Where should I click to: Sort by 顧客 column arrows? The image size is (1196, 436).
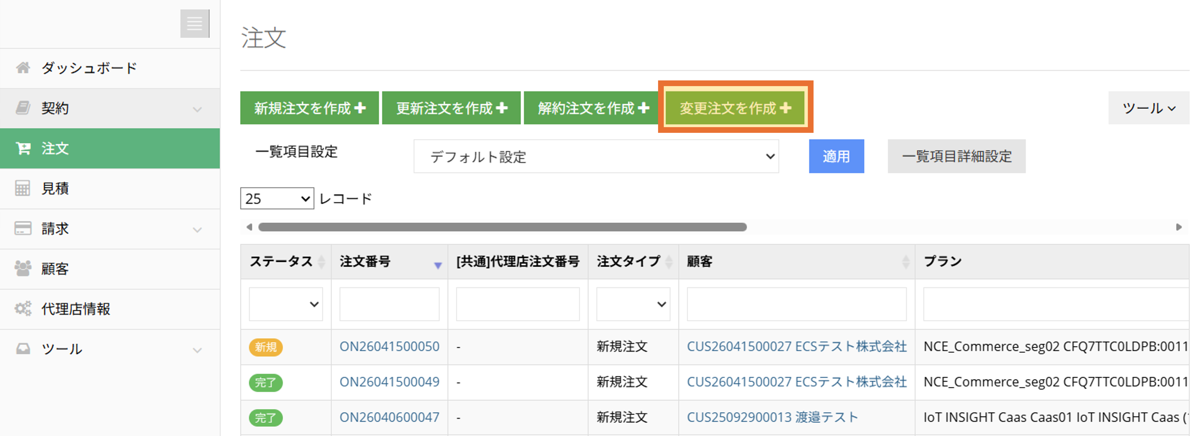click(905, 262)
